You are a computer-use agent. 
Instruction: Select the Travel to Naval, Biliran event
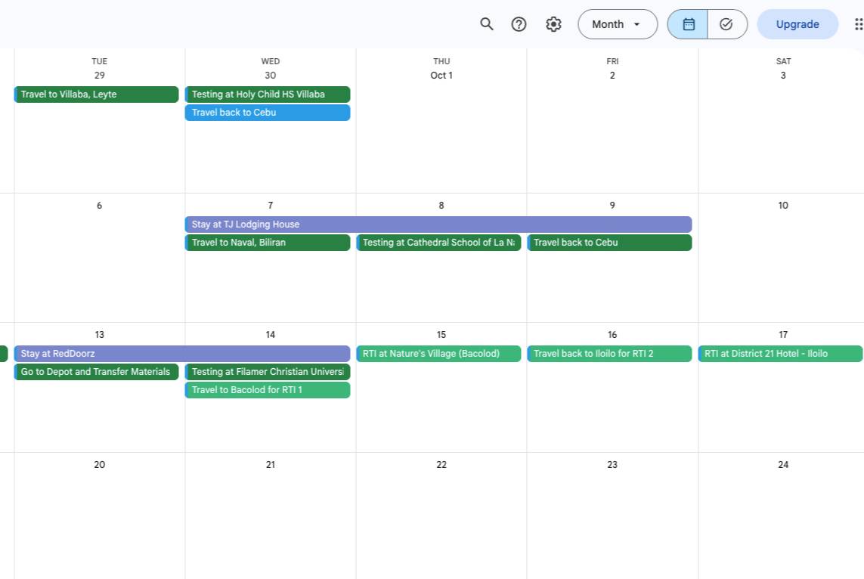(x=268, y=243)
